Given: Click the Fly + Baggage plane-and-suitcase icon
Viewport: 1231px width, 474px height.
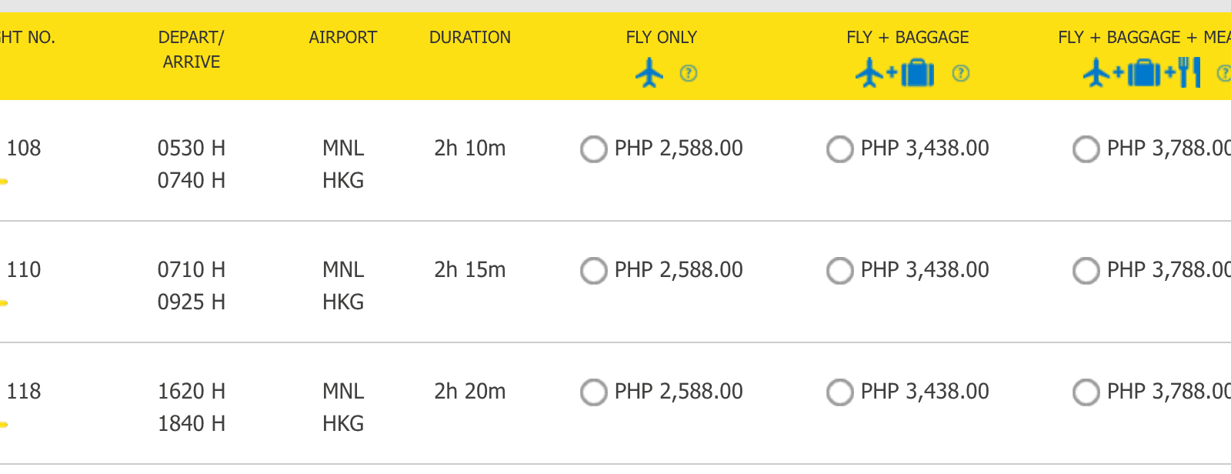Looking at the screenshot, I should pos(895,73).
